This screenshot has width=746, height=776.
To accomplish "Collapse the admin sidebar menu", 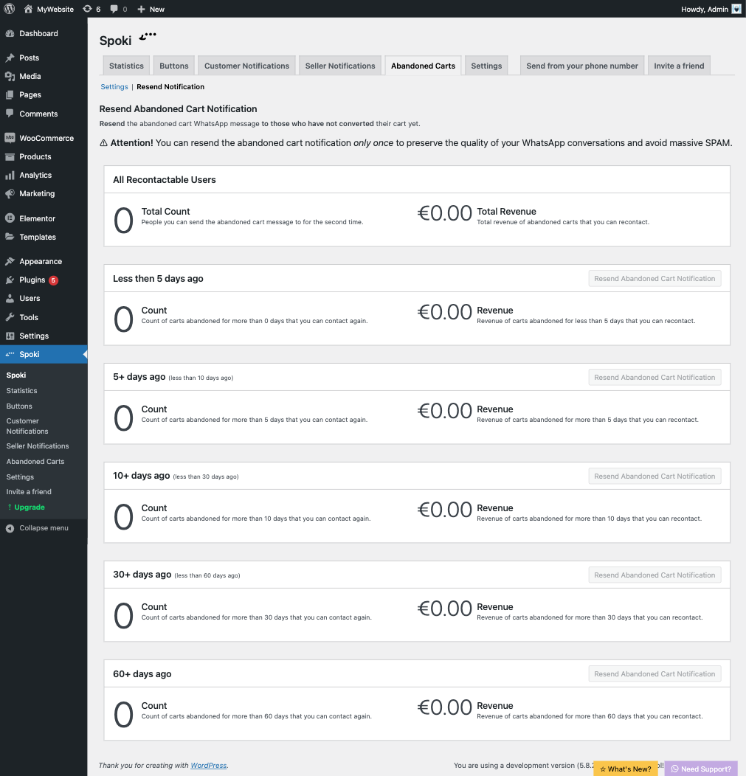I will [x=37, y=528].
